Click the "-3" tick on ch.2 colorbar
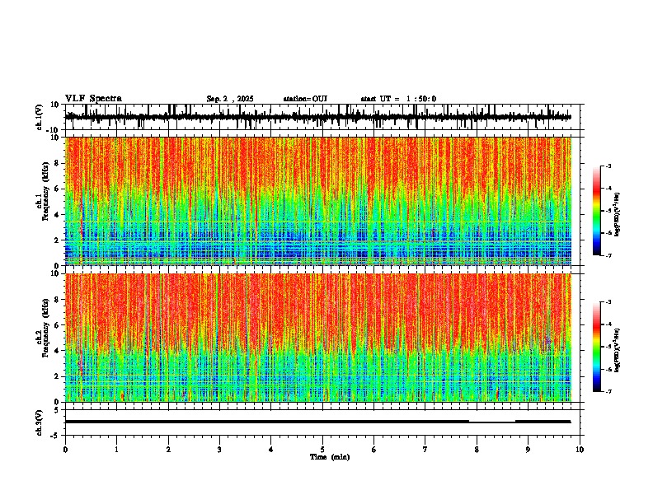Image resolution: width=653 pixels, height=504 pixels. [x=608, y=302]
